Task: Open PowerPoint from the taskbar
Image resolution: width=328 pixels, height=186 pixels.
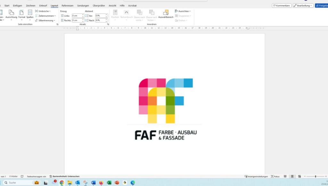Action: (117, 183)
